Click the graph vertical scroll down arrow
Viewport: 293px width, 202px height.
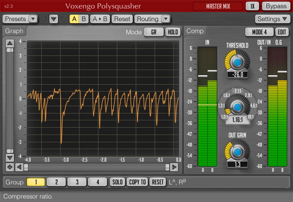coord(10,158)
